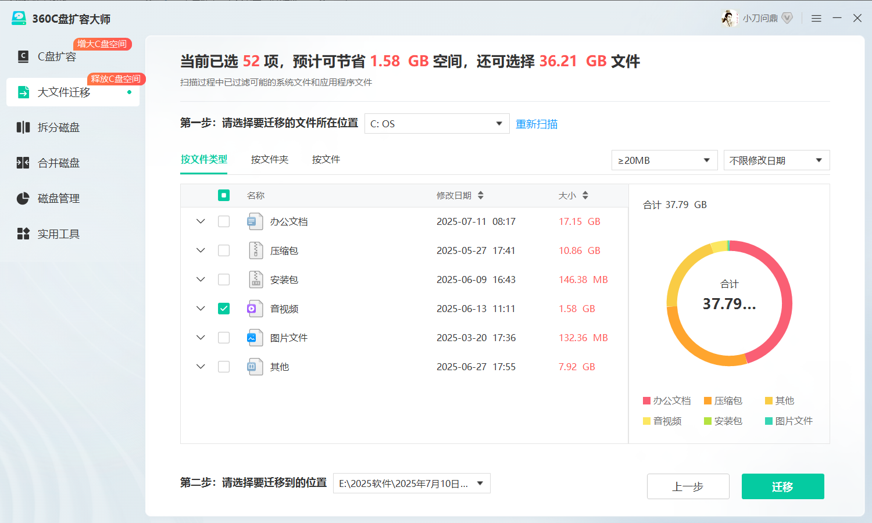
Task: Expand the 压缩包 category row
Action: tap(201, 250)
